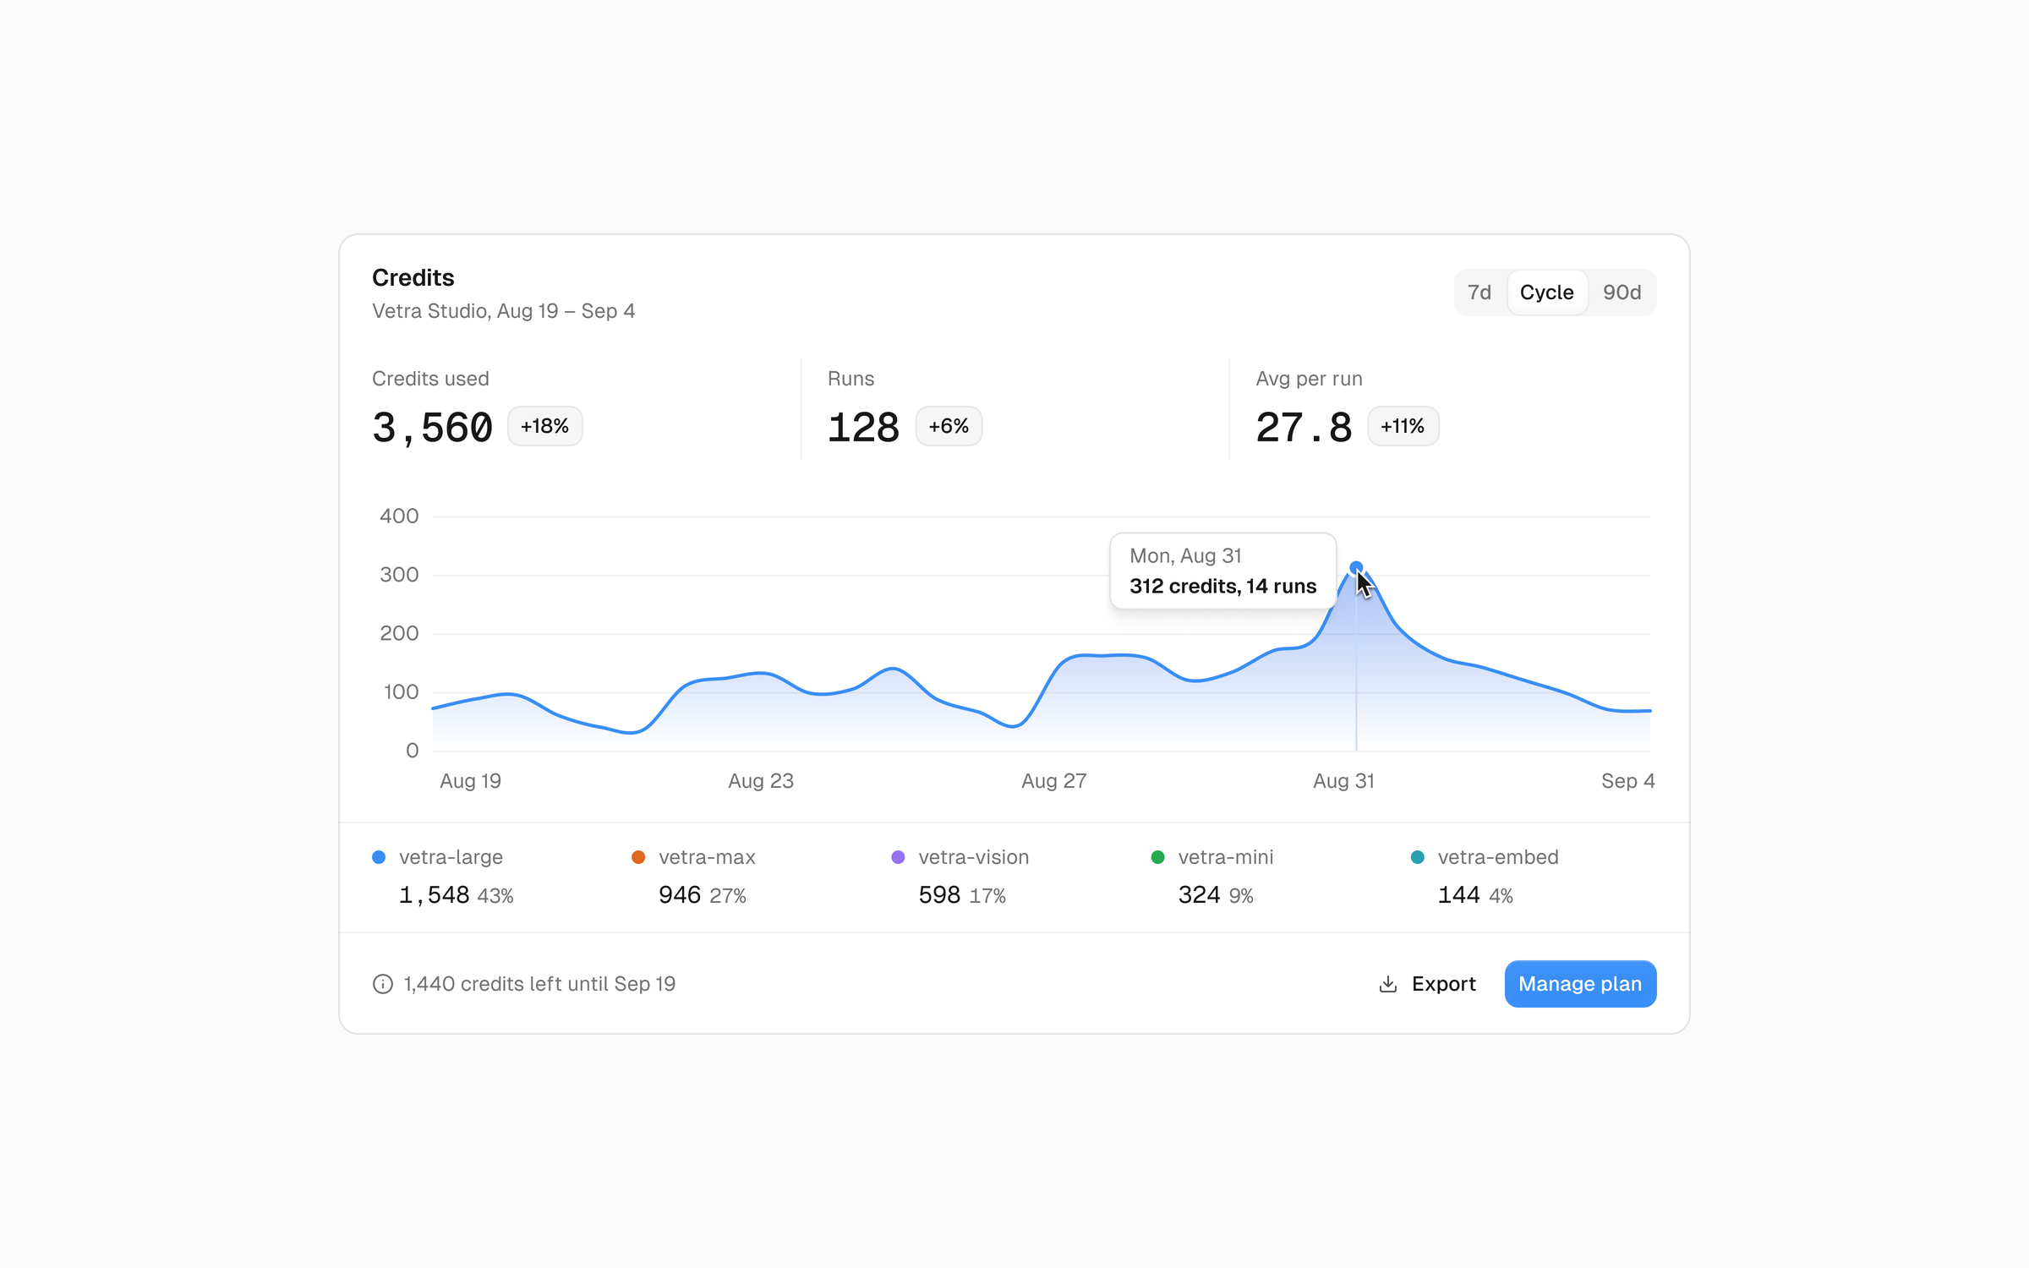Click the purple vetra-vision legend dot
The width and height of the screenshot is (2029, 1268).
pyautogui.click(x=898, y=857)
